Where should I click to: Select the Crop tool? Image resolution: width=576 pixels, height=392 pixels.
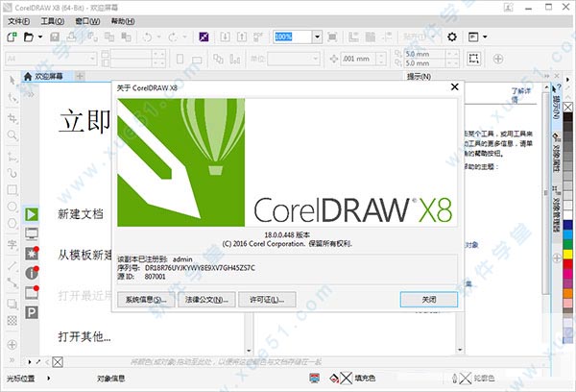point(12,118)
